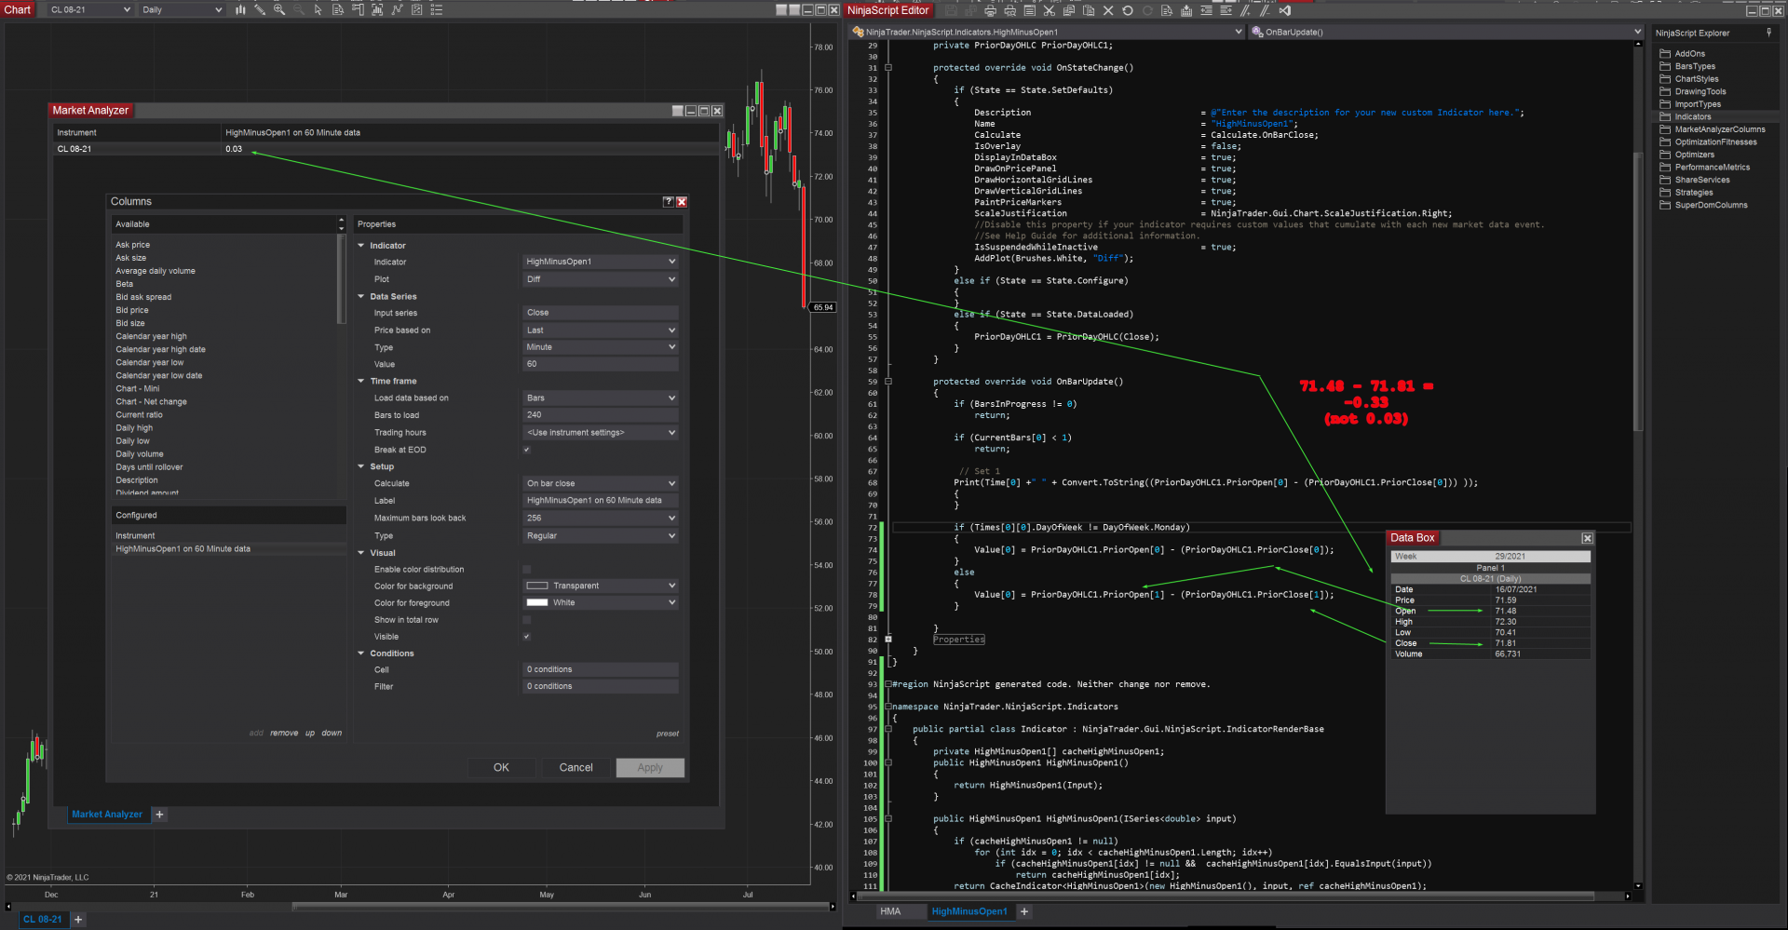Viewport: 1788px width, 930px height.
Task: Open the Price based on dropdown
Action: coord(601,330)
